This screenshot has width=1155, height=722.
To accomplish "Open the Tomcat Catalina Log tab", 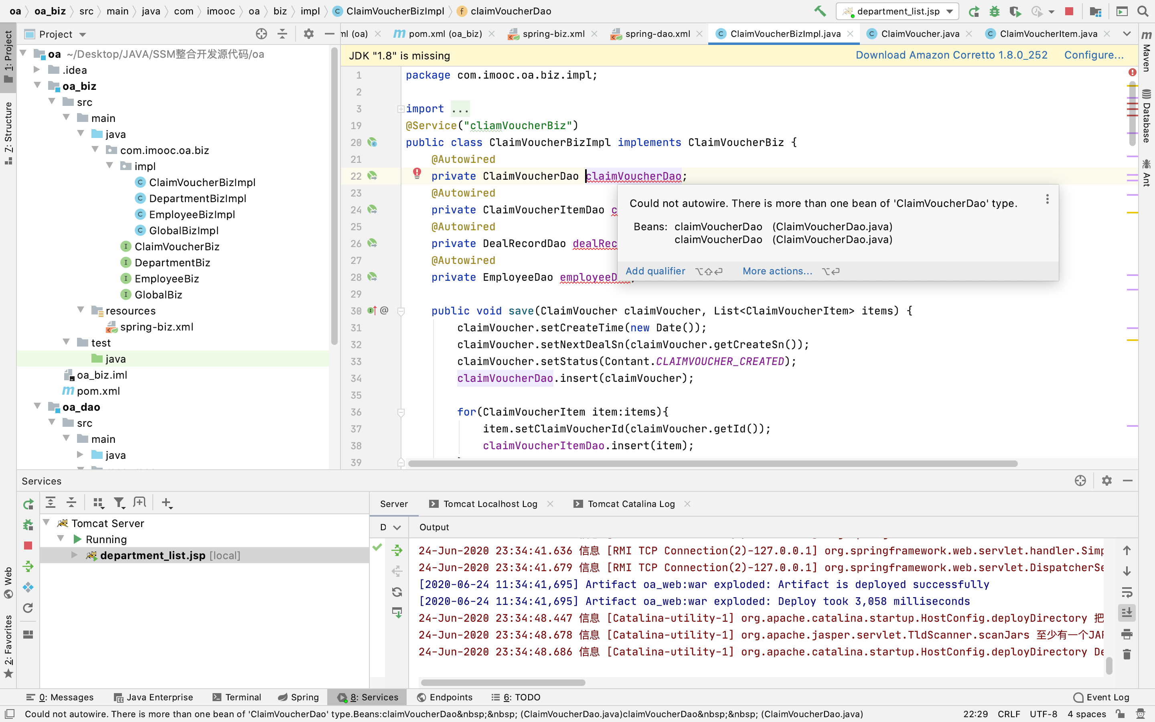I will pos(630,504).
